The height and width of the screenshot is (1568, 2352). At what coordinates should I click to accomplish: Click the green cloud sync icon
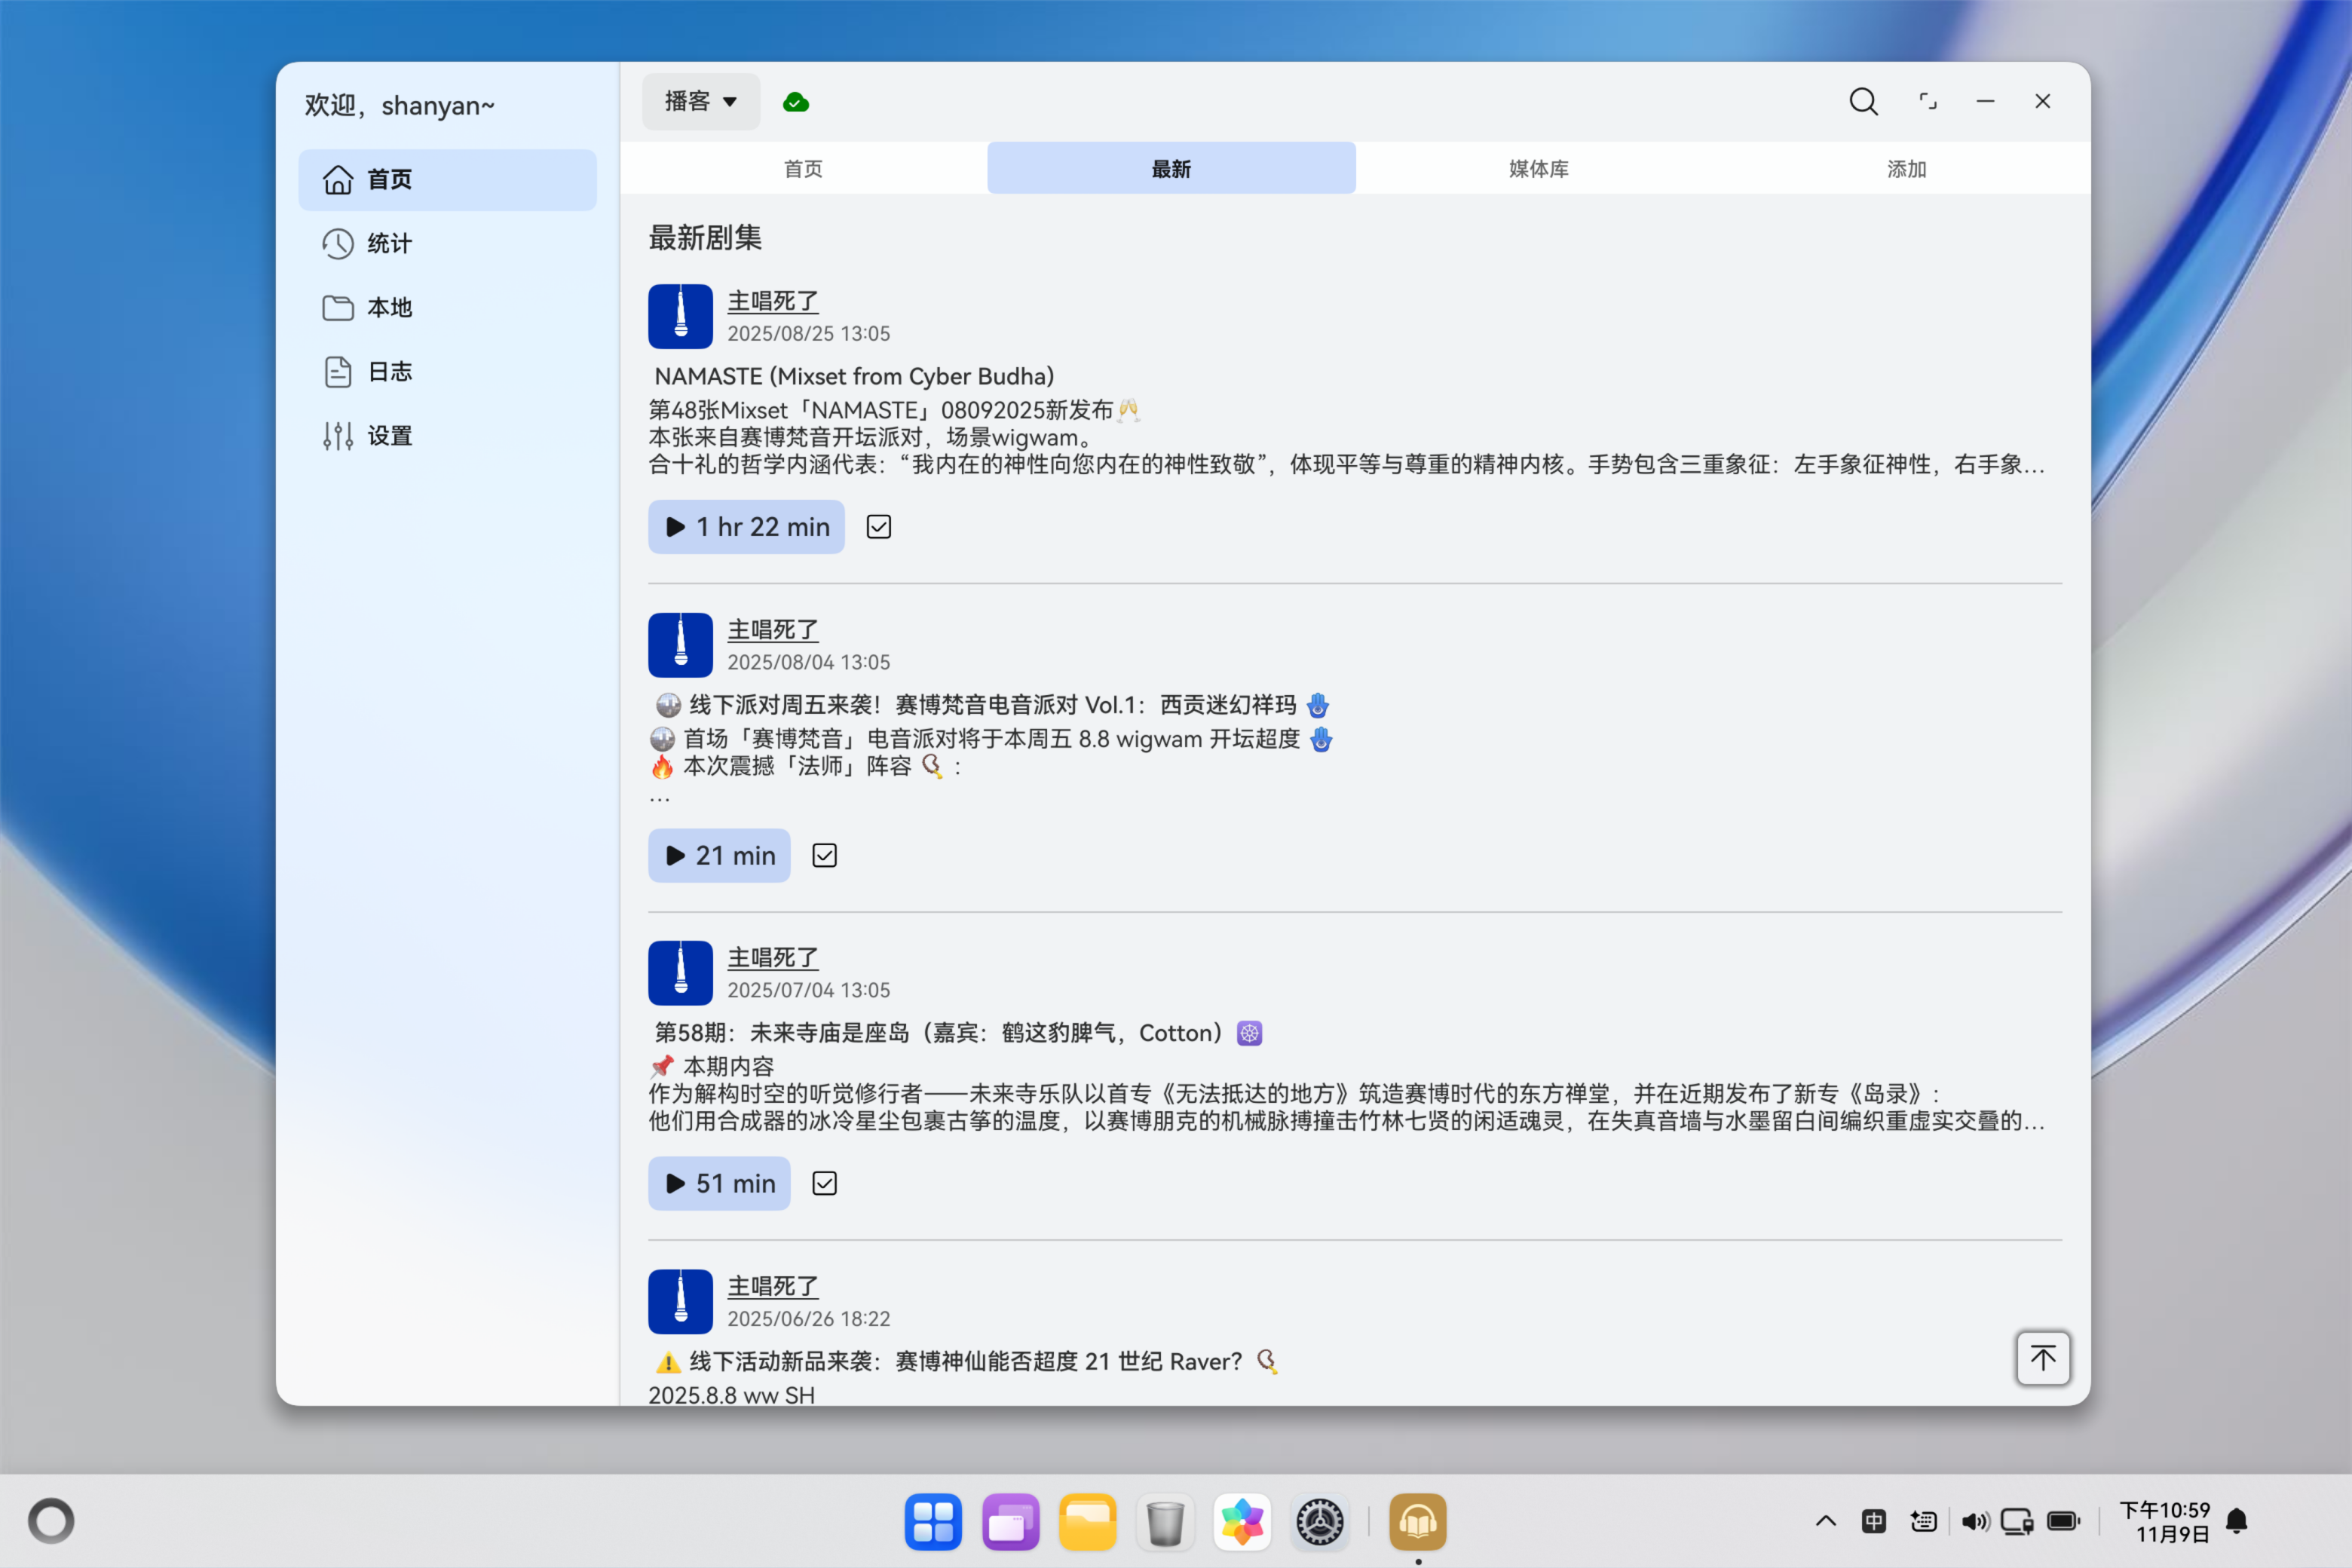tap(796, 102)
